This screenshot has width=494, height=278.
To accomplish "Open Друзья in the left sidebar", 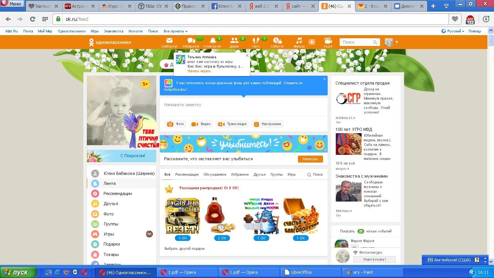I will point(122,203).
